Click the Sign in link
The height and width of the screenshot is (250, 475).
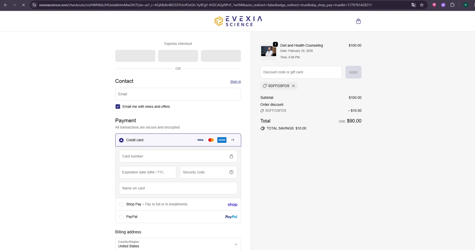point(236,82)
